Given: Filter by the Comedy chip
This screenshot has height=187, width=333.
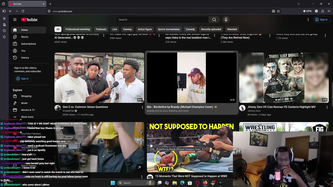Looking at the screenshot, I should (190, 29).
